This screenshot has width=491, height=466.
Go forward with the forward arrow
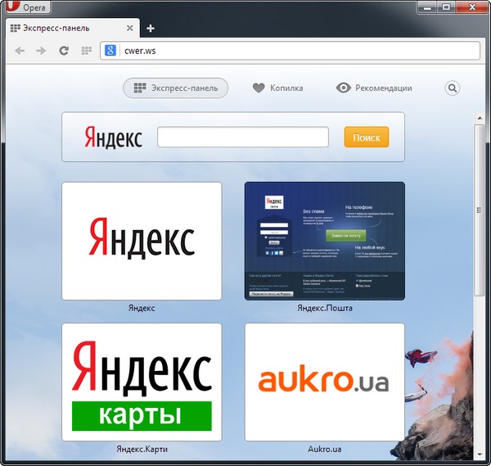coord(41,51)
